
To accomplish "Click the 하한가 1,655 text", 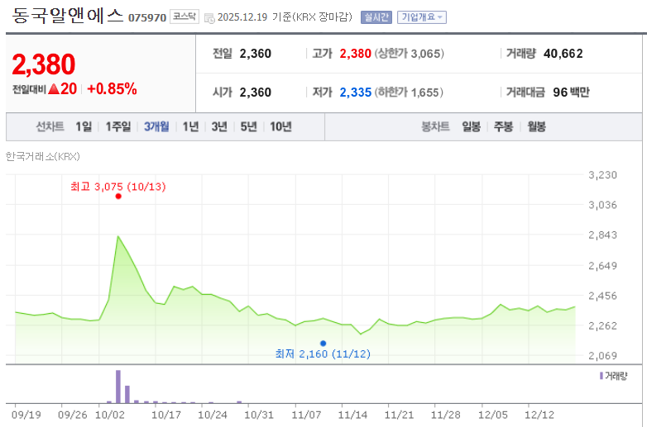I will (409, 93).
